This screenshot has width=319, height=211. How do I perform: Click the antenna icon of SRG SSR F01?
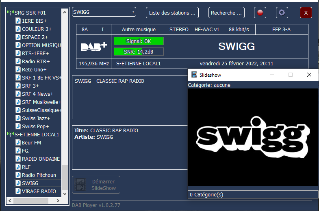11,13
